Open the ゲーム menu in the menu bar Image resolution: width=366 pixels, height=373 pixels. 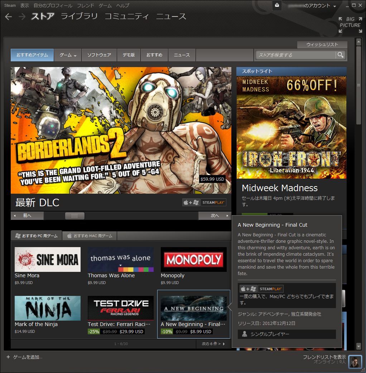click(x=105, y=5)
